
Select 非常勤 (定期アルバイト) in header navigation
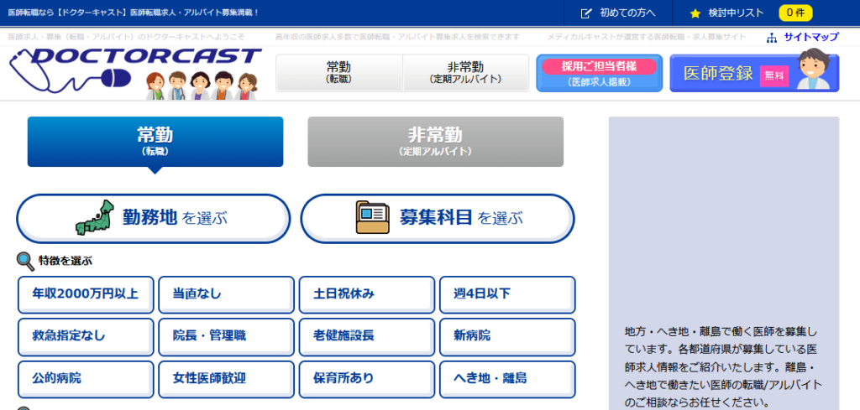click(465, 73)
